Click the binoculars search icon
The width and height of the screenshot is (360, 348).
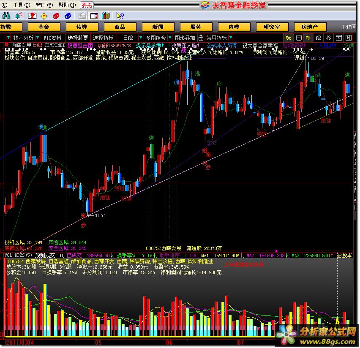click(6, 16)
